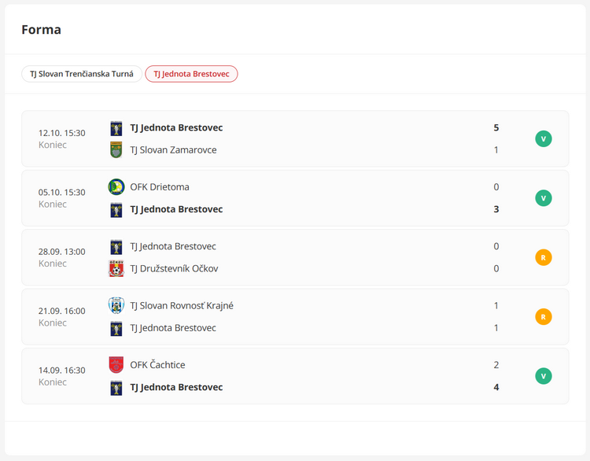Click green V badge for 12.10. match

pos(543,138)
